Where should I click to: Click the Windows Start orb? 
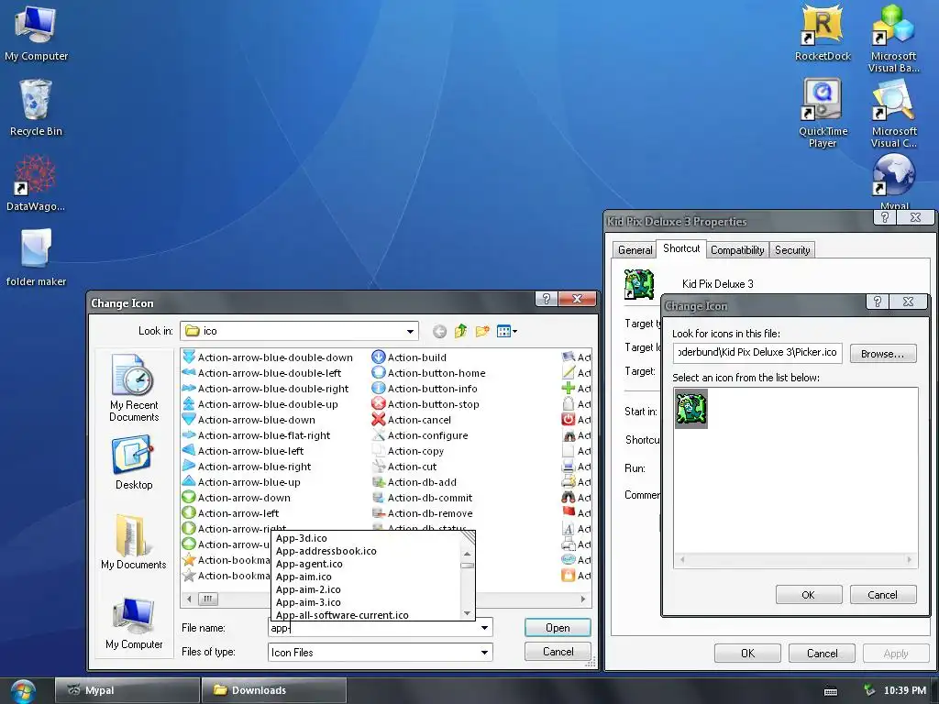[x=23, y=691]
